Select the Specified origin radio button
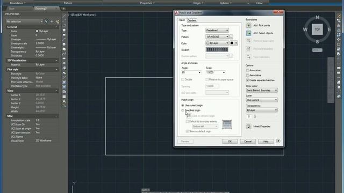344x193 pixels. coord(183,110)
